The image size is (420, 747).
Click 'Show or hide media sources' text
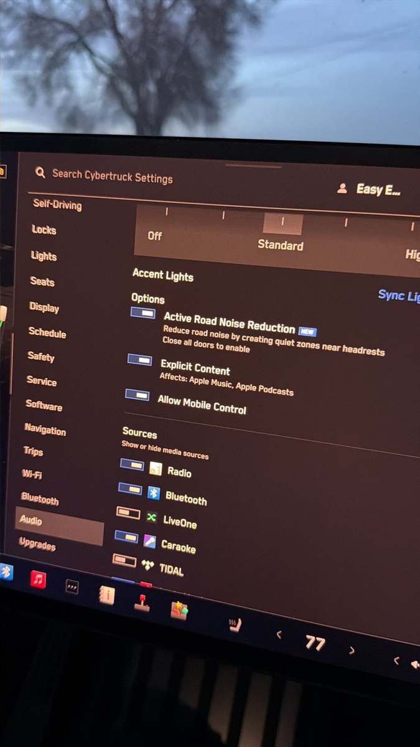pyautogui.click(x=165, y=449)
